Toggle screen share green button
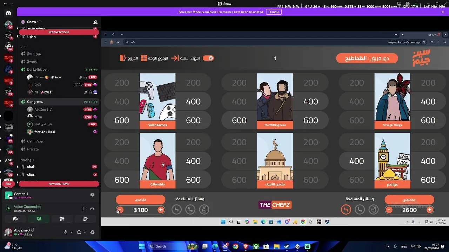This screenshot has height=252, width=449. pyautogui.click(x=39, y=219)
